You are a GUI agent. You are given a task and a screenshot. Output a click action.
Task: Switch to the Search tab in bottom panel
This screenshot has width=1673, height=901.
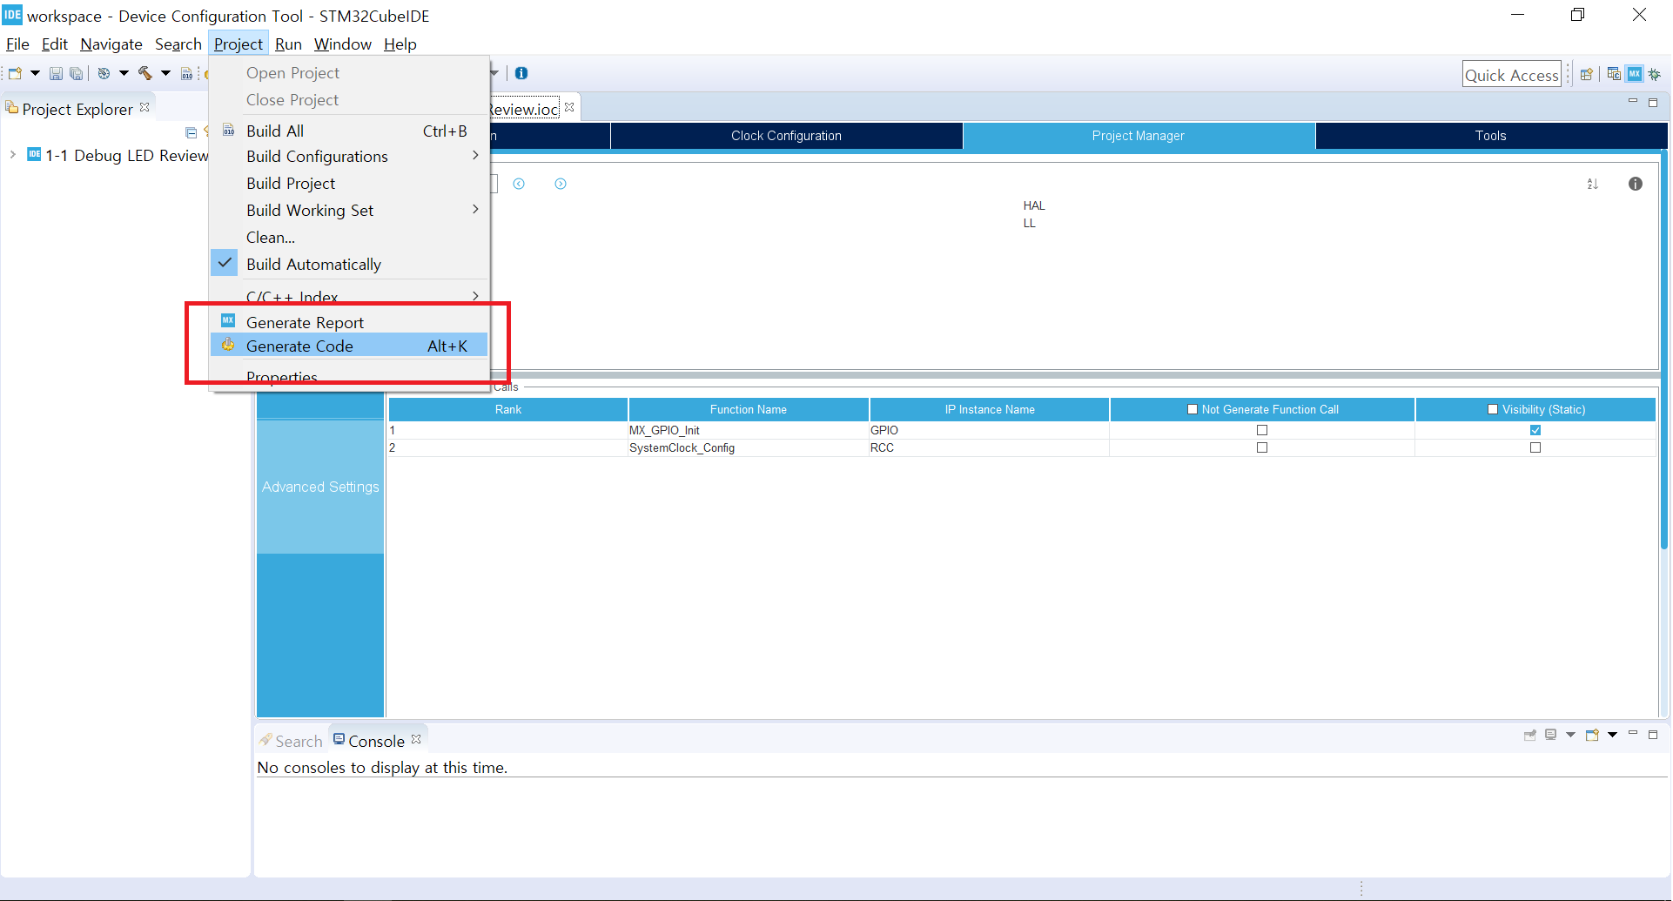coord(291,741)
